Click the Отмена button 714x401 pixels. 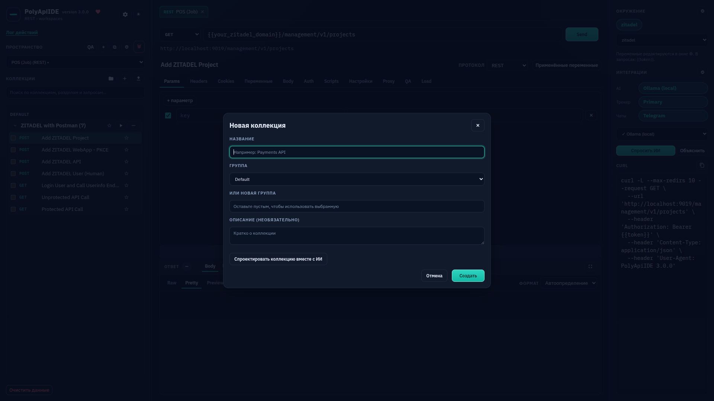tap(434, 276)
